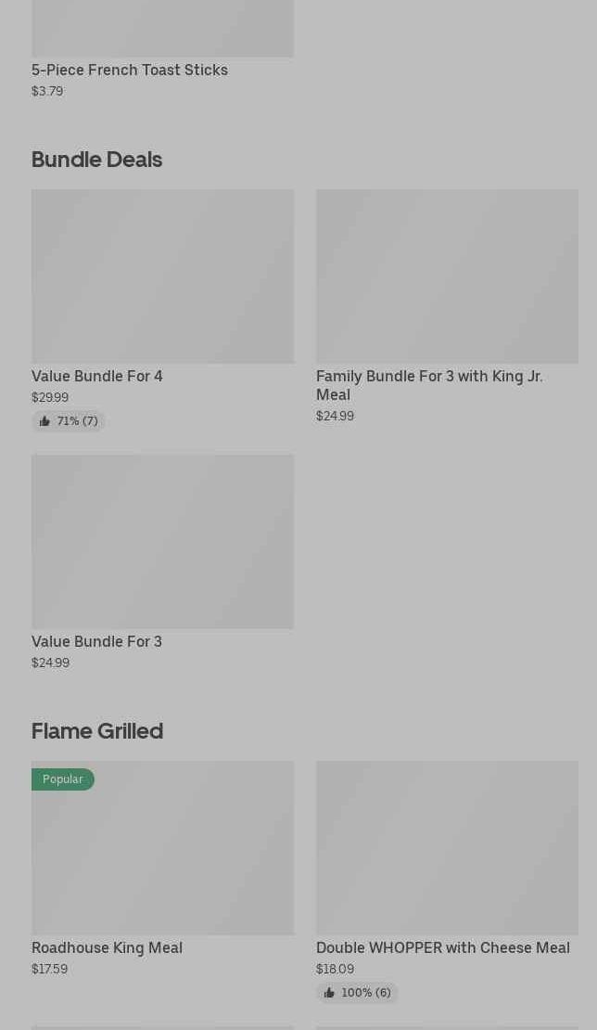Open the 71% (7) rating badge
597x1030 pixels.
(69, 421)
